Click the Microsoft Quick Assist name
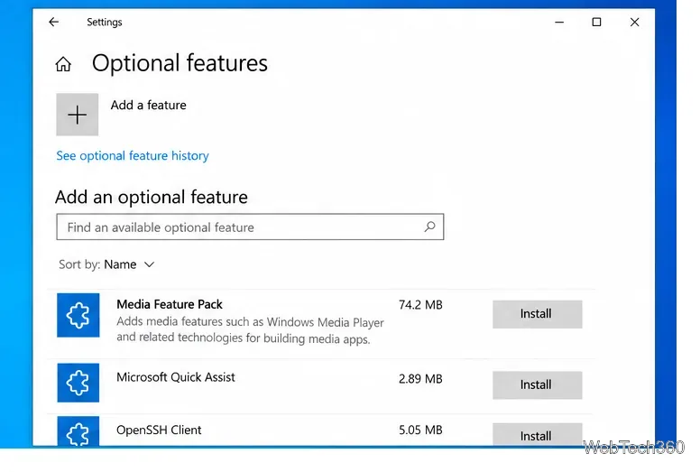This screenshot has width=700, height=472. 175,377
